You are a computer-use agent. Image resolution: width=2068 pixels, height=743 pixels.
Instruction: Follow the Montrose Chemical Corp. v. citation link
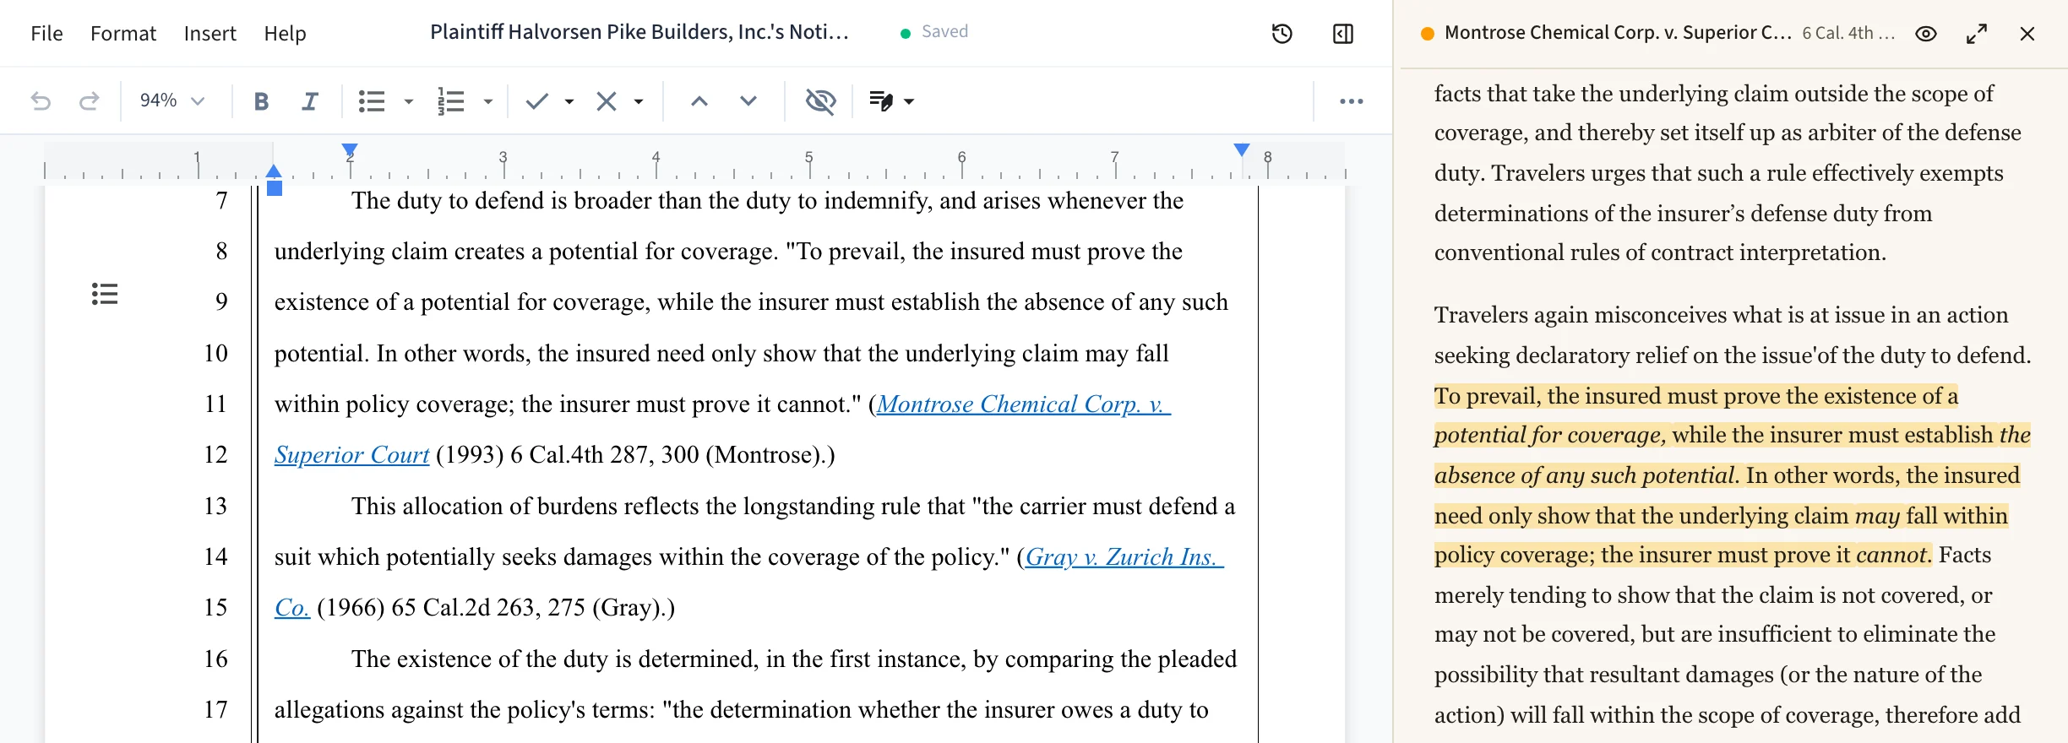point(1023,404)
